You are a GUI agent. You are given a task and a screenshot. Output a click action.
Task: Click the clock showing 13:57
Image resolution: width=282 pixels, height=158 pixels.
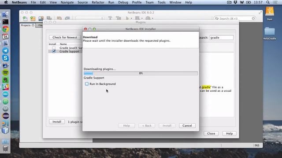point(258,2)
